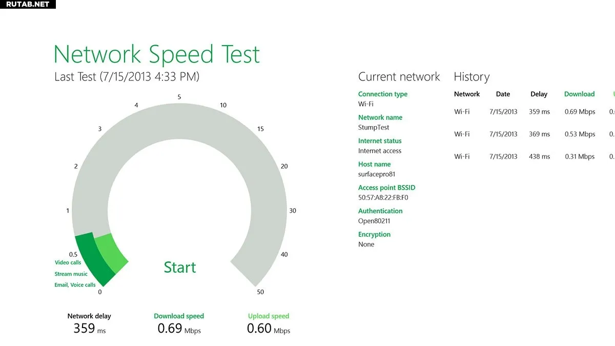This screenshot has height=346, width=615.
Task: Click the Network column header in History
Action: point(467,94)
